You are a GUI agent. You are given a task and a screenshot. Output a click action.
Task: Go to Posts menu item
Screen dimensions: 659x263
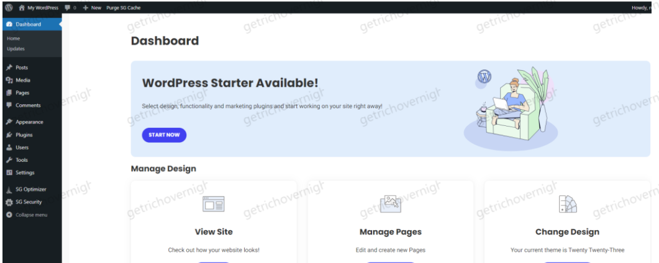[x=22, y=68]
